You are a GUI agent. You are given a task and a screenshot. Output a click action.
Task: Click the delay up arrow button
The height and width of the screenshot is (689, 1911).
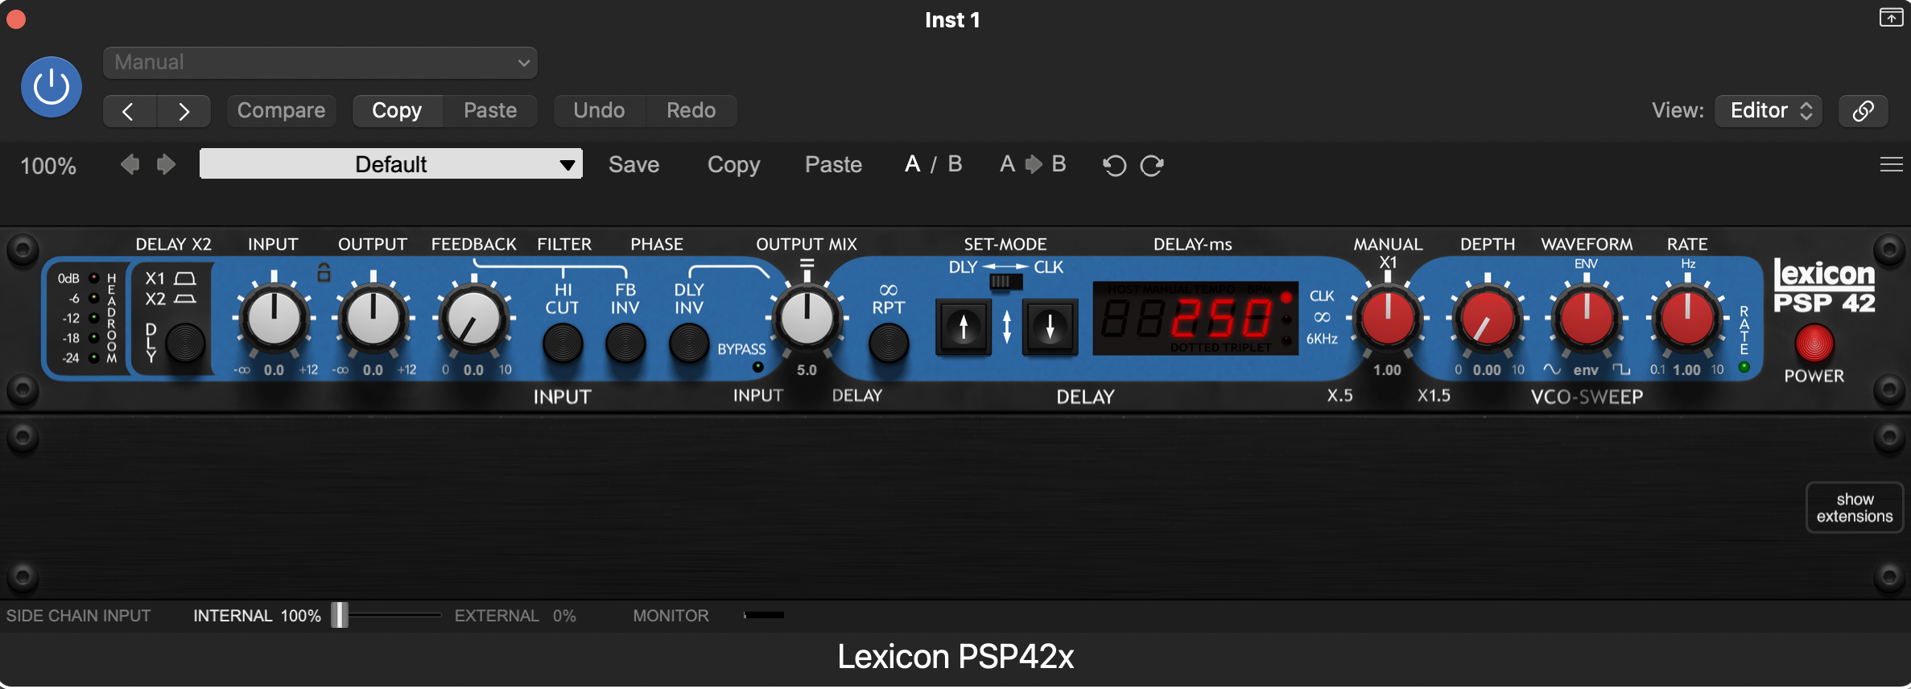pyautogui.click(x=964, y=327)
